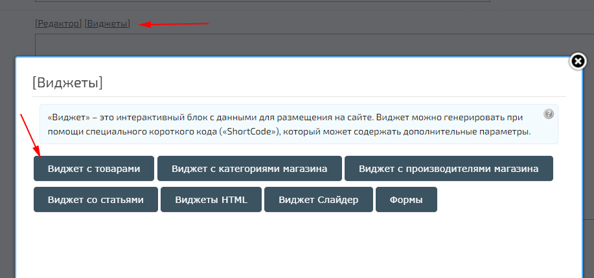Click the [Редактор] link

58,24
